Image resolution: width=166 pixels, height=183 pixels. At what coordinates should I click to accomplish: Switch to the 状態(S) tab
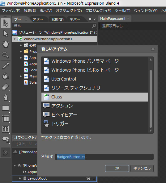click(x=57, y=19)
